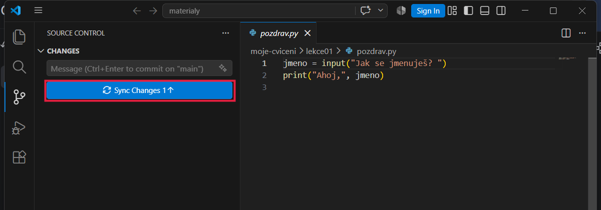Click line number 2 in gutter
The width and height of the screenshot is (601, 210).
(x=265, y=75)
